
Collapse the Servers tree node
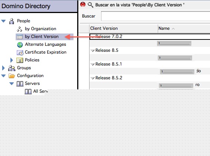12,84
